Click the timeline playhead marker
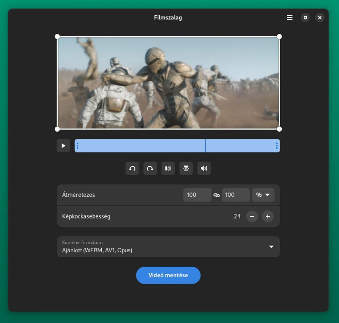The width and height of the screenshot is (339, 323). click(205, 146)
